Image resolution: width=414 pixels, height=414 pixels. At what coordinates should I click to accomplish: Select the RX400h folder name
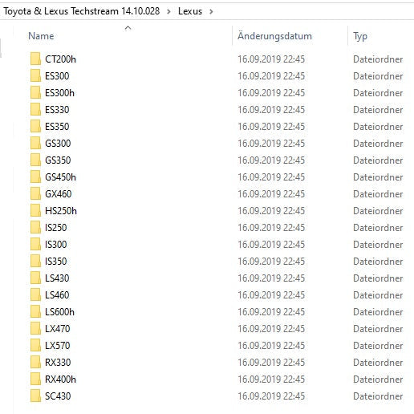60,379
